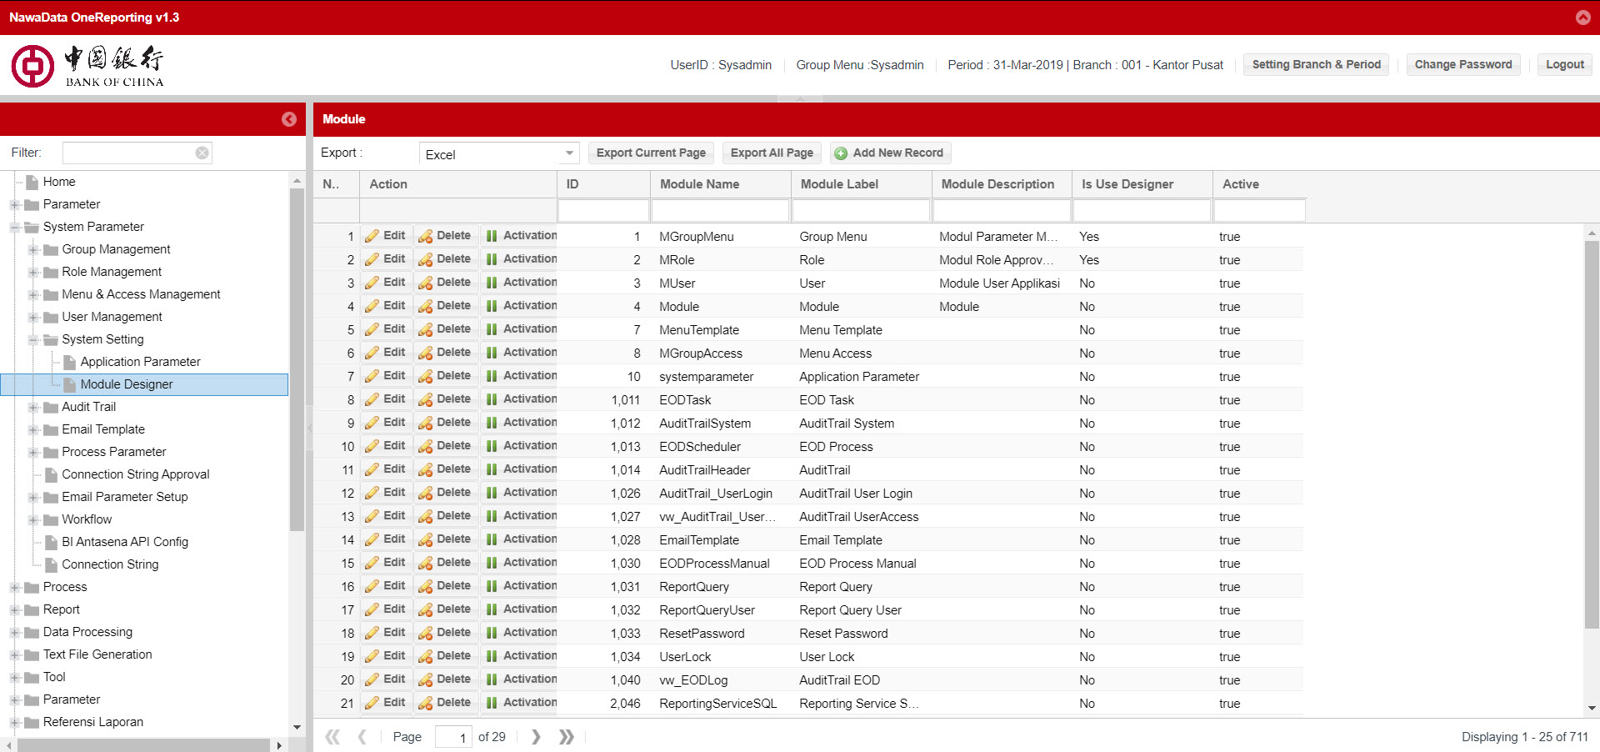The height and width of the screenshot is (752, 1600).
Task: Click the Change Password button
Action: (x=1462, y=64)
